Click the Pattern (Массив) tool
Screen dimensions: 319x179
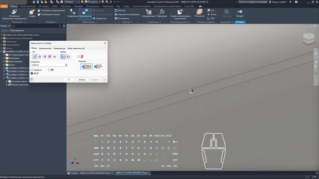tap(120, 10)
